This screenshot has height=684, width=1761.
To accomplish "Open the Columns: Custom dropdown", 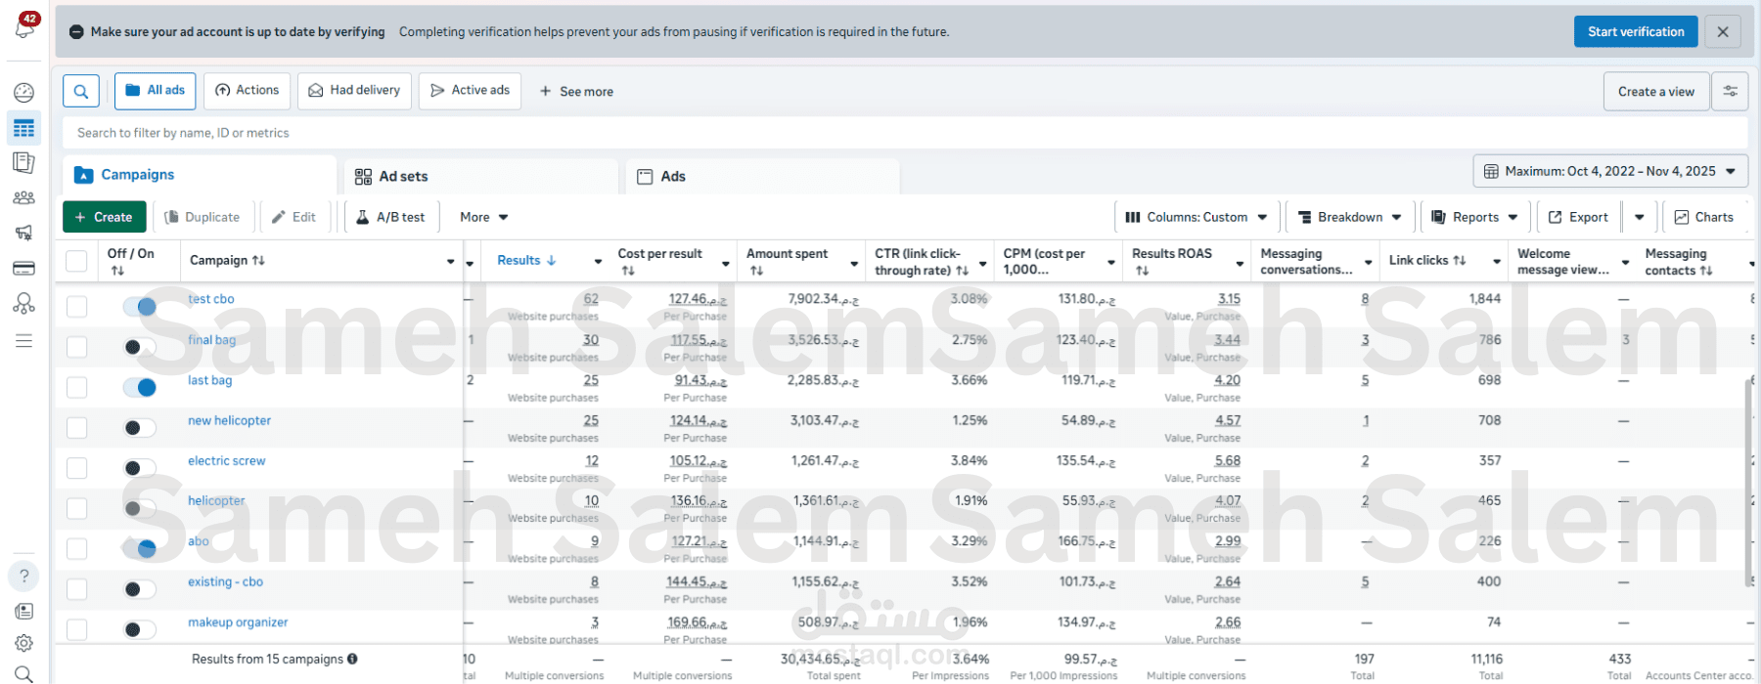I will point(1196,217).
